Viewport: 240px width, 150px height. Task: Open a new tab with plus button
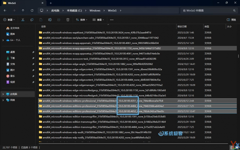[x=51, y=3]
